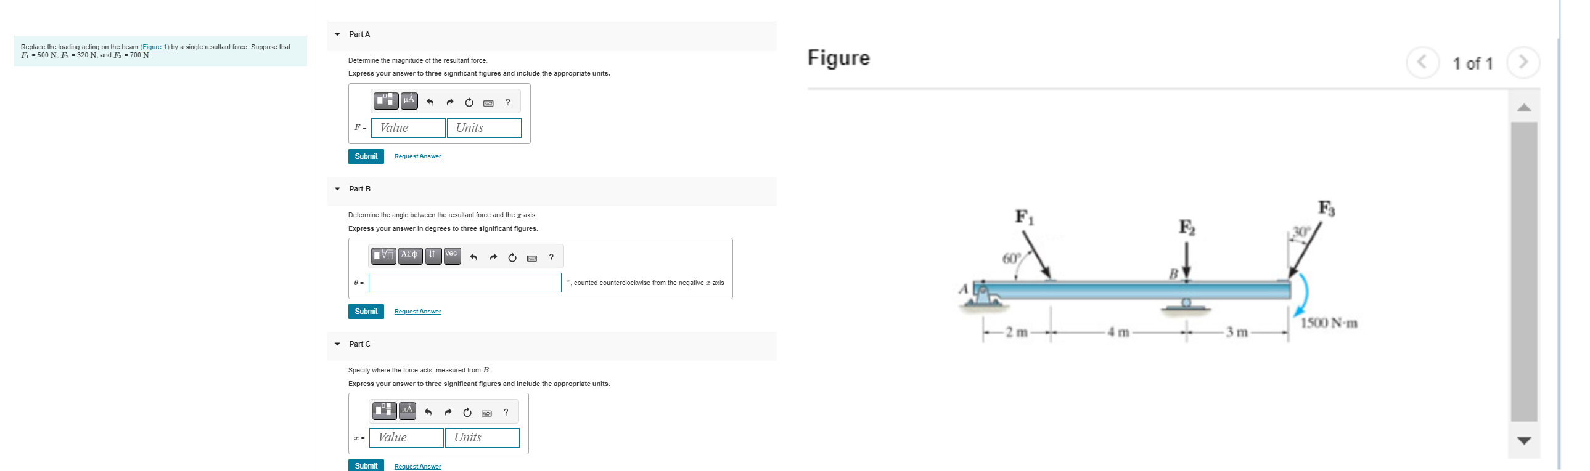Collapse the Part A section
1590x471 pixels.
click(338, 34)
